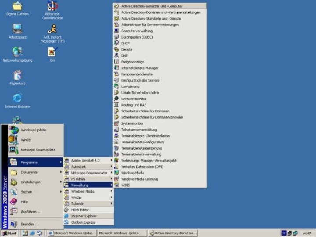Open Active Directory-Benutzer und -Computer
316x237 pixels.
tap(160, 6)
